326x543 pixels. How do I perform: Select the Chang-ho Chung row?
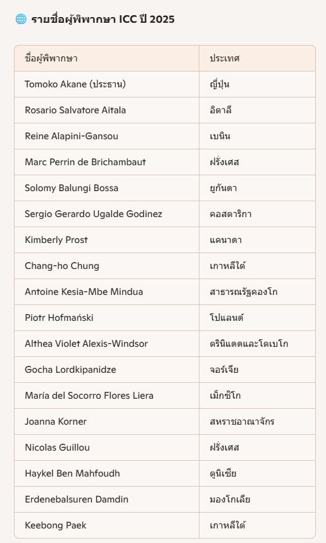(x=165, y=266)
